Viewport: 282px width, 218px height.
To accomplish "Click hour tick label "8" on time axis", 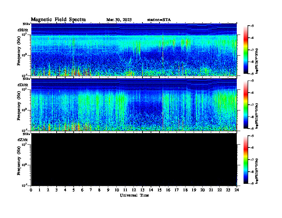I will pyautogui.click(x=99, y=190).
